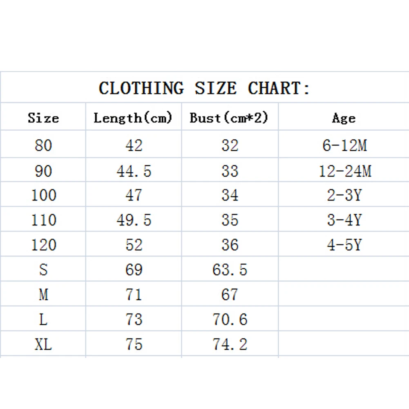The width and height of the screenshot is (409, 409).
Task: Select the size M cell
Action: click(x=43, y=295)
